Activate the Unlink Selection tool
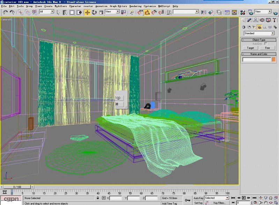Image resolution: width=279 pixels, height=205 pixels. pos(28,12)
